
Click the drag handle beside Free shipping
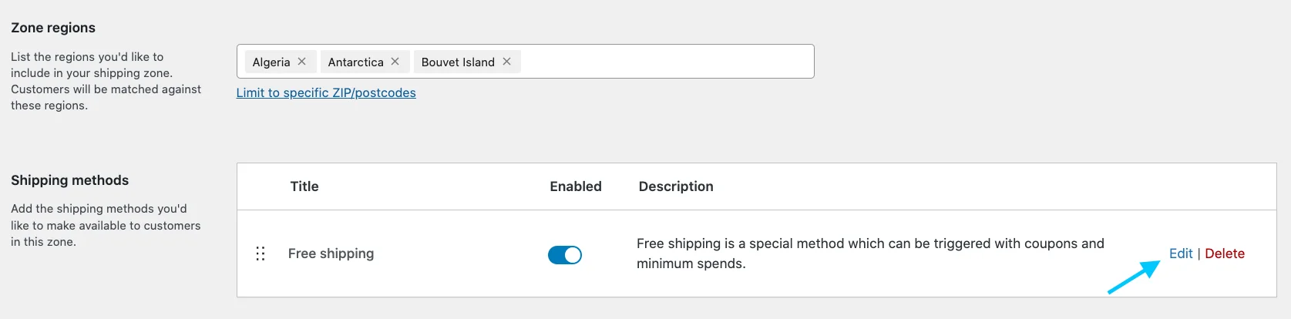261,254
